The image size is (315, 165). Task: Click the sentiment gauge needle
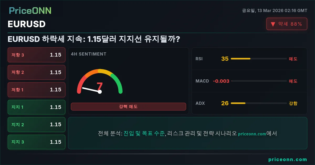pos(91,90)
